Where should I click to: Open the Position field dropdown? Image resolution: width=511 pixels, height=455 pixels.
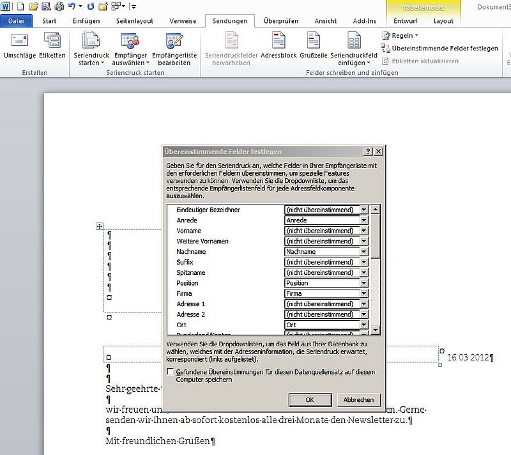pos(363,282)
